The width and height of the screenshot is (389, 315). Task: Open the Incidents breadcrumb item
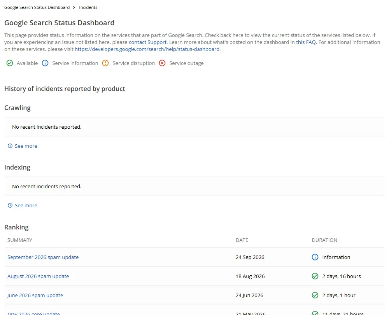88,7
